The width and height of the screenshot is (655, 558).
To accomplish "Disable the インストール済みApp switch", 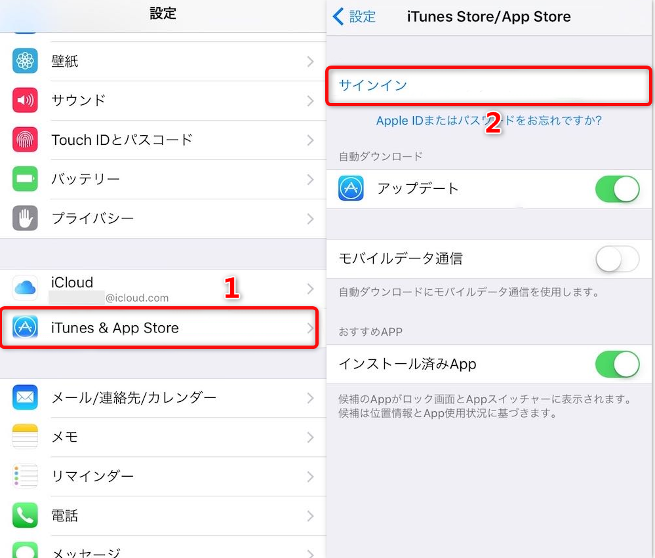I will point(618,364).
